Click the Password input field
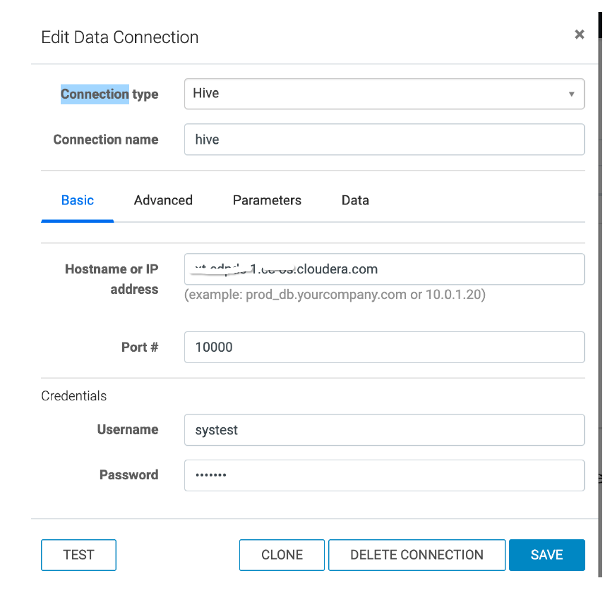 tap(383, 475)
